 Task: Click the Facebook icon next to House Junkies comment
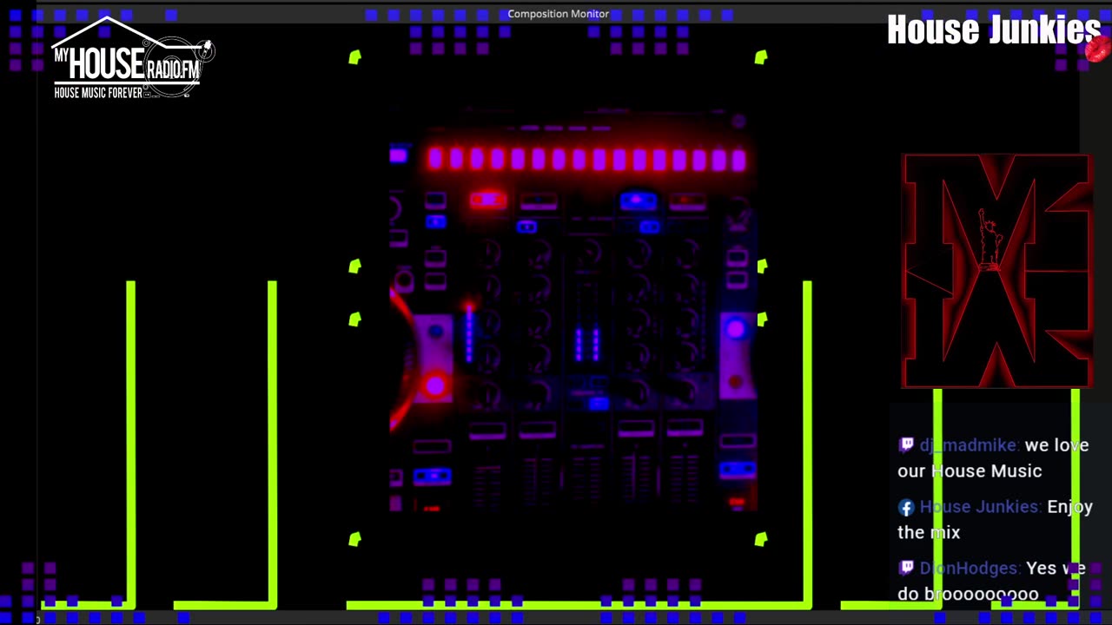point(906,508)
